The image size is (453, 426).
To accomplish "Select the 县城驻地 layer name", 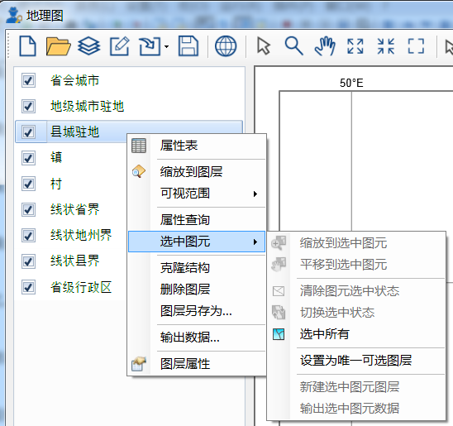I will tap(75, 132).
